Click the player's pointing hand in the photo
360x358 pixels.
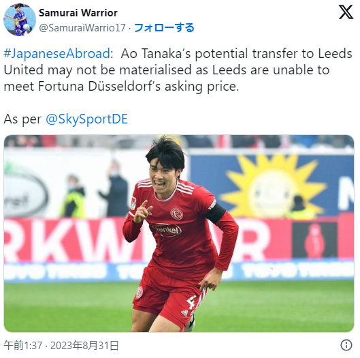coord(142,212)
